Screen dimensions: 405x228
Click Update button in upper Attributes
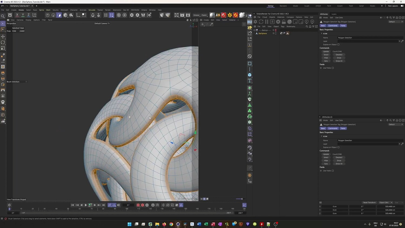tap(326, 52)
